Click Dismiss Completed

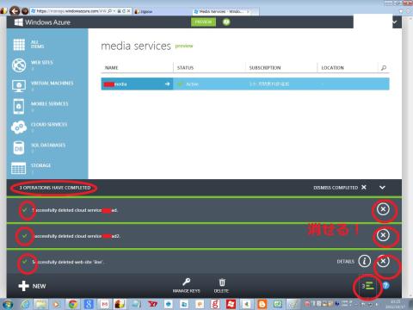point(340,188)
